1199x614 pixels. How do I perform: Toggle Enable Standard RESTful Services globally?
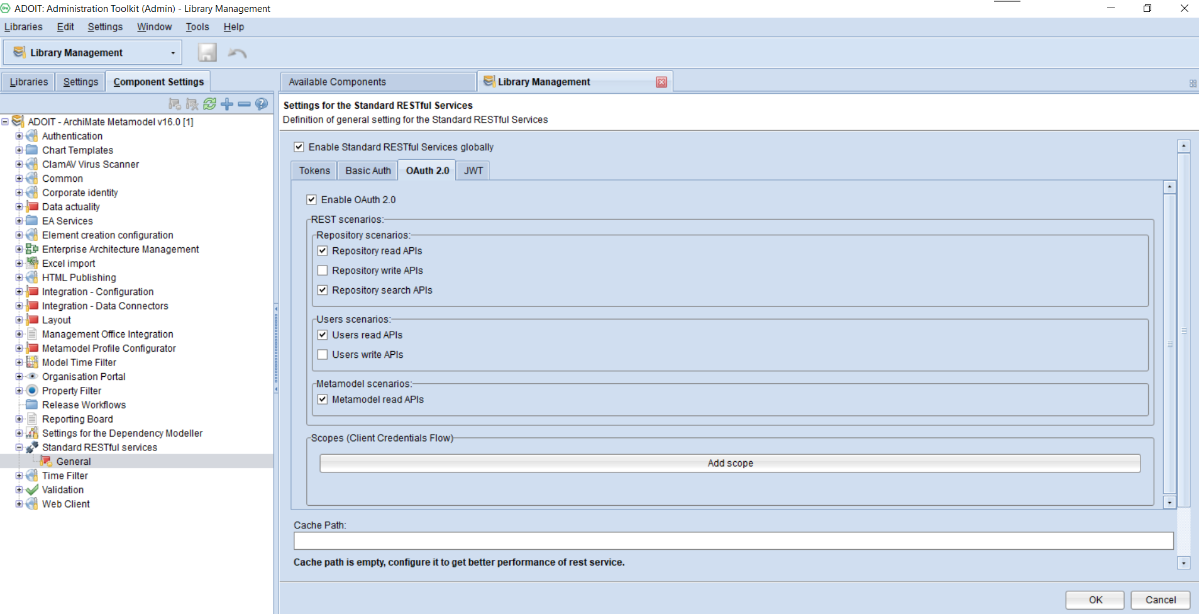(299, 147)
